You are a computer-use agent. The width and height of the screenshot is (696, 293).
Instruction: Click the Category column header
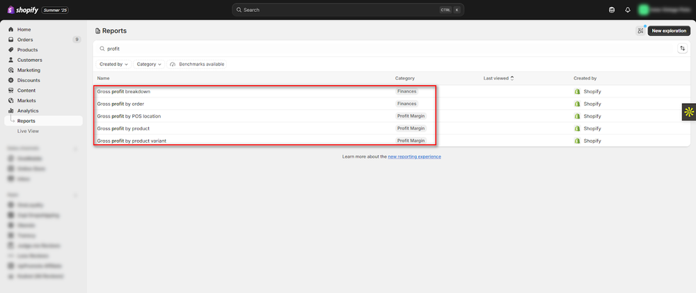(x=405, y=78)
